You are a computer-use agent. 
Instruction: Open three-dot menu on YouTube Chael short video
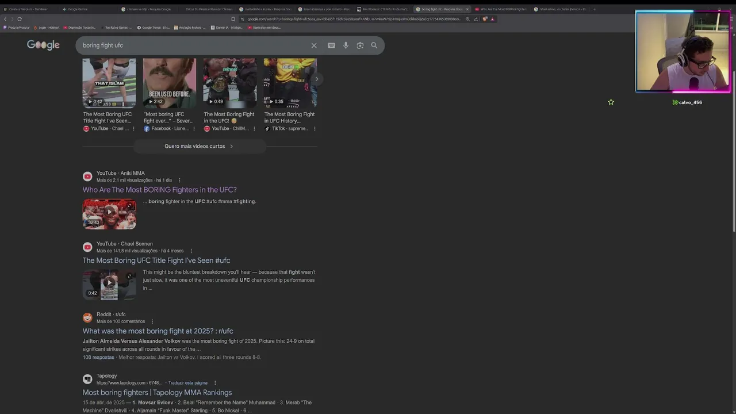(x=133, y=129)
